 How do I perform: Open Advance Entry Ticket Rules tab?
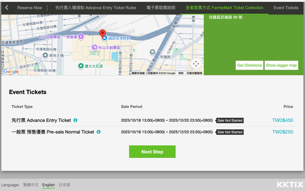pyautogui.click(x=95, y=8)
